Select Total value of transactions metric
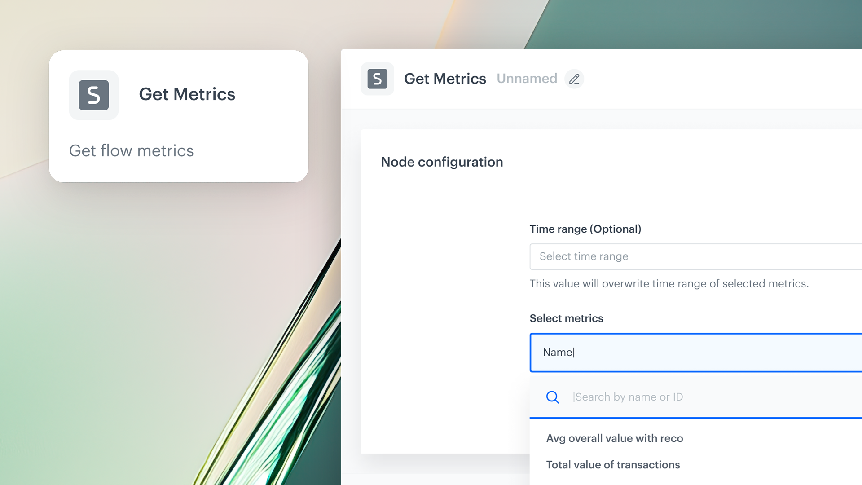The height and width of the screenshot is (485, 862). pyautogui.click(x=613, y=465)
